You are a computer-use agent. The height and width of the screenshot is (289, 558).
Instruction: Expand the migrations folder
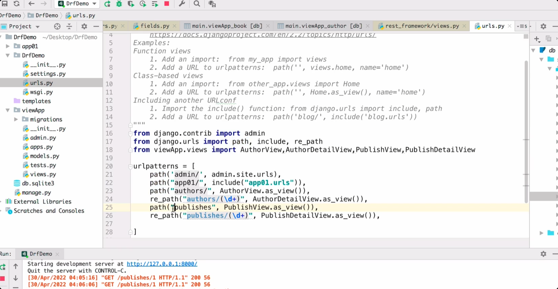click(x=16, y=119)
